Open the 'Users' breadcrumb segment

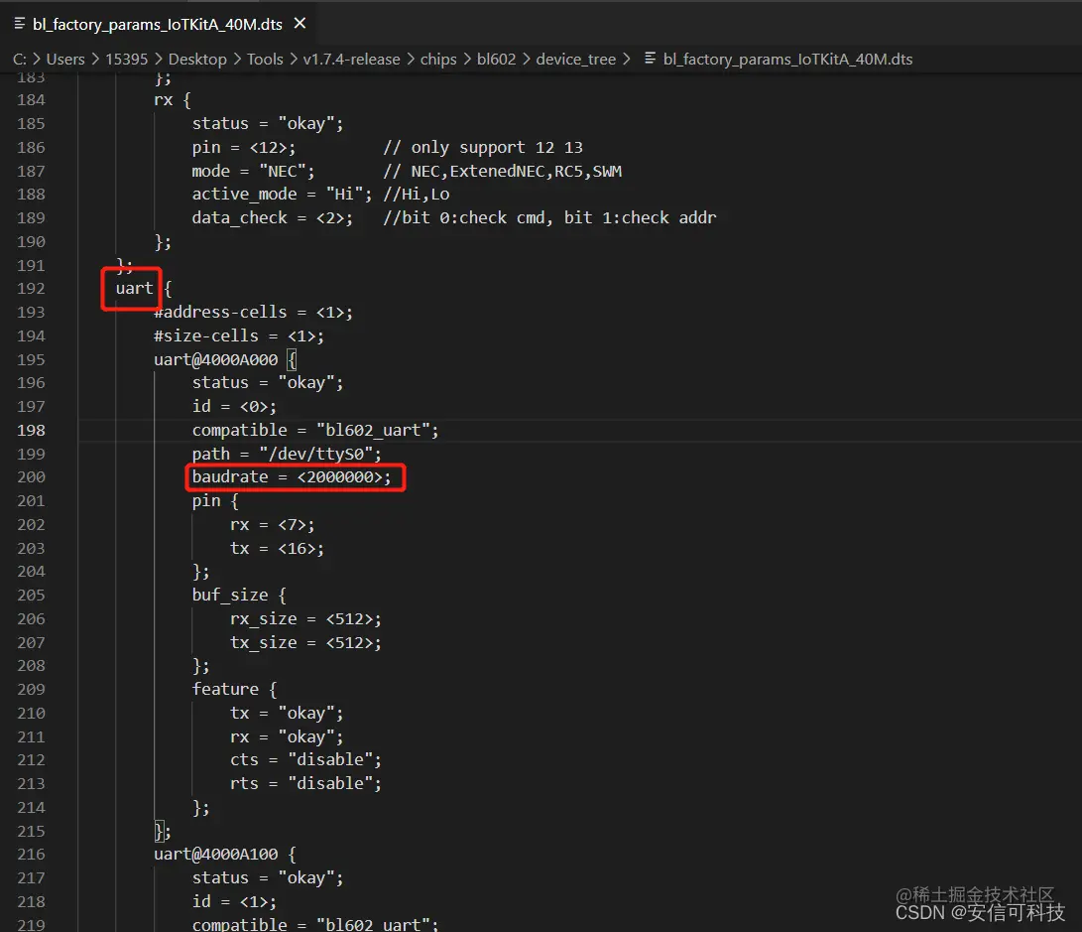click(x=65, y=60)
